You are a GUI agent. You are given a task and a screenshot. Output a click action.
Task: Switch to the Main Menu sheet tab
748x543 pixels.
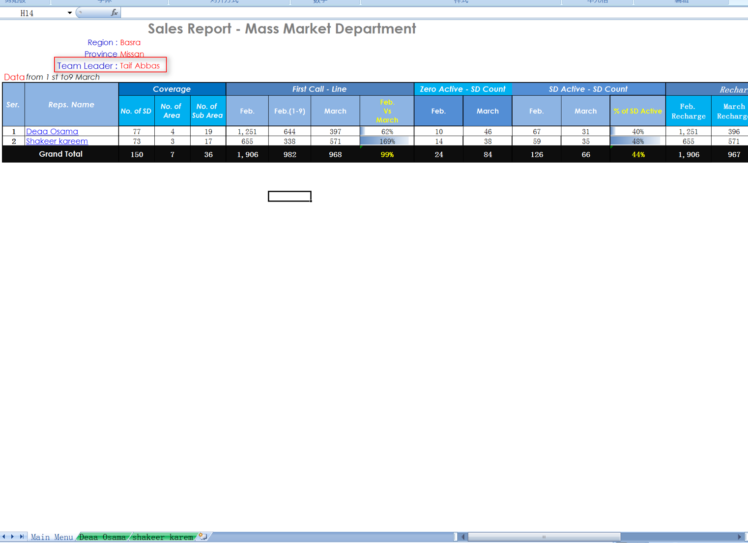coord(52,537)
